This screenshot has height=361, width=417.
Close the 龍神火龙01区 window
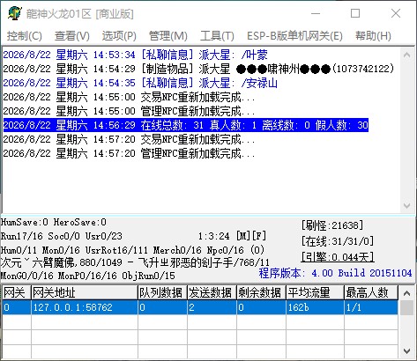tap(396, 13)
